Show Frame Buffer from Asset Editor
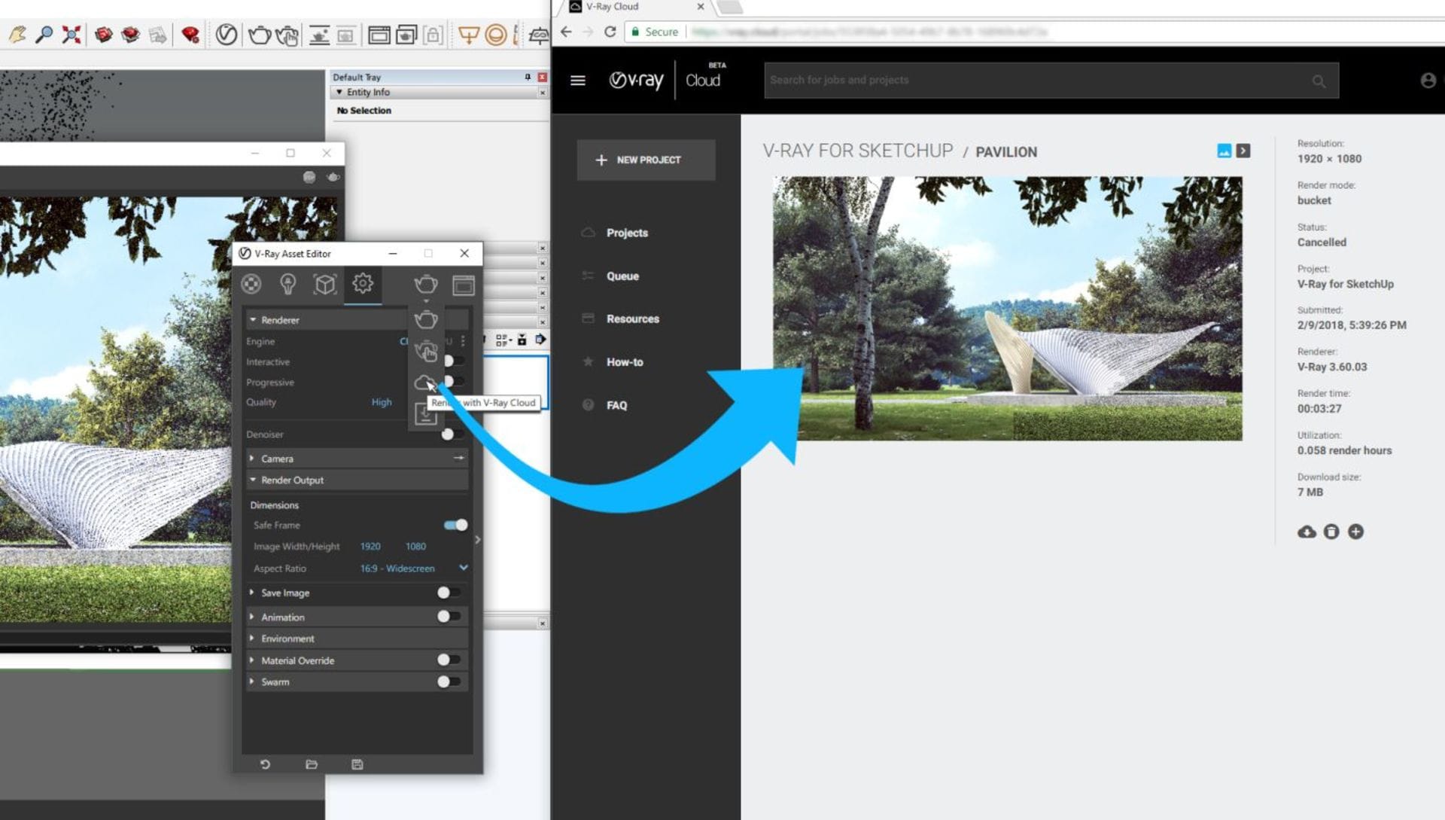The image size is (1445, 820). coord(464,285)
